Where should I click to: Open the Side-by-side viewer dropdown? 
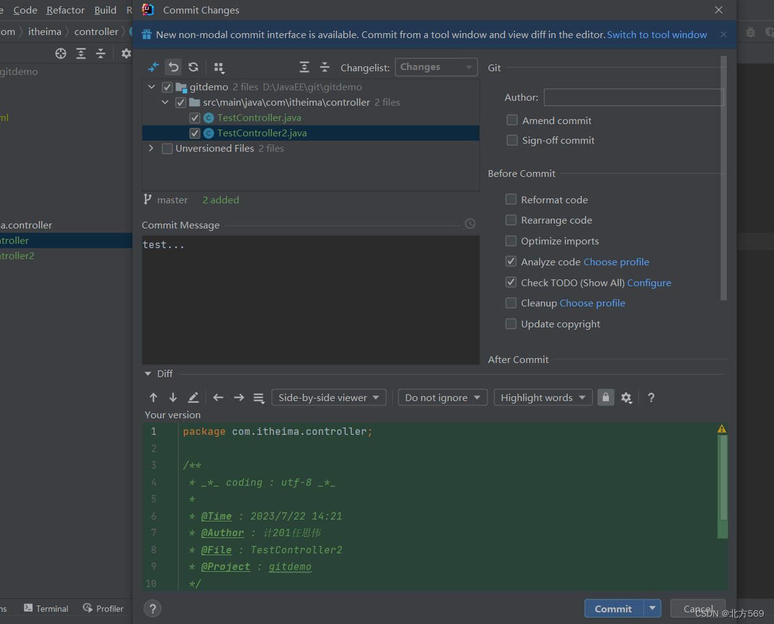329,397
